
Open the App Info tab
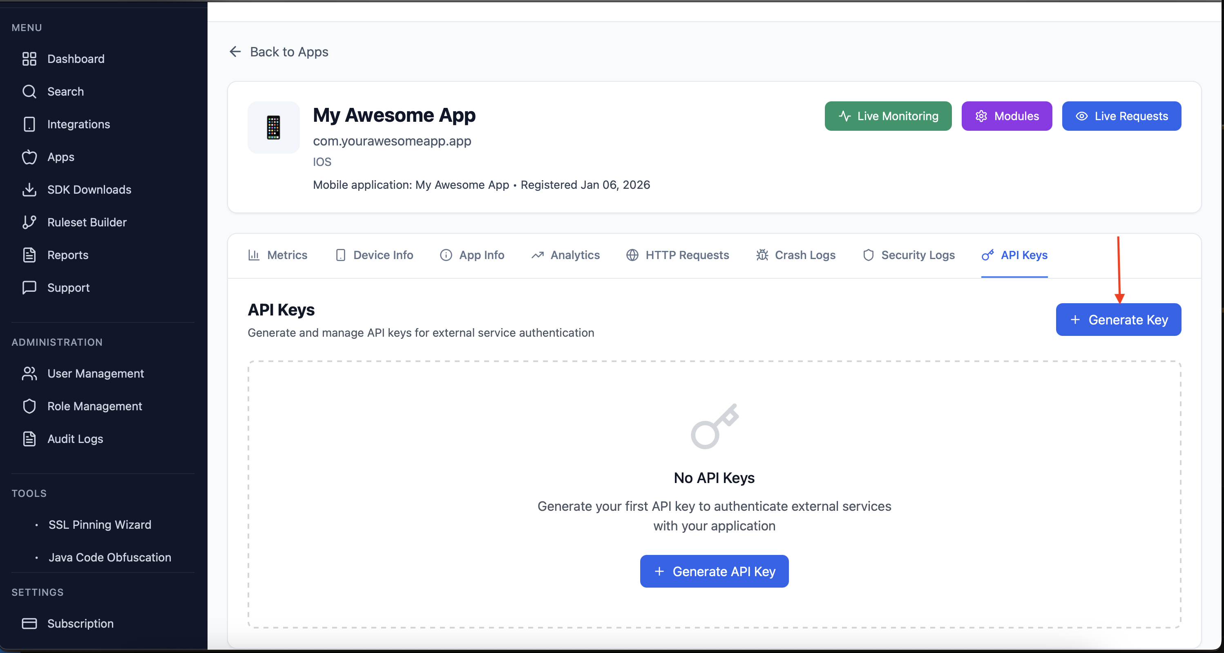pyautogui.click(x=472, y=255)
